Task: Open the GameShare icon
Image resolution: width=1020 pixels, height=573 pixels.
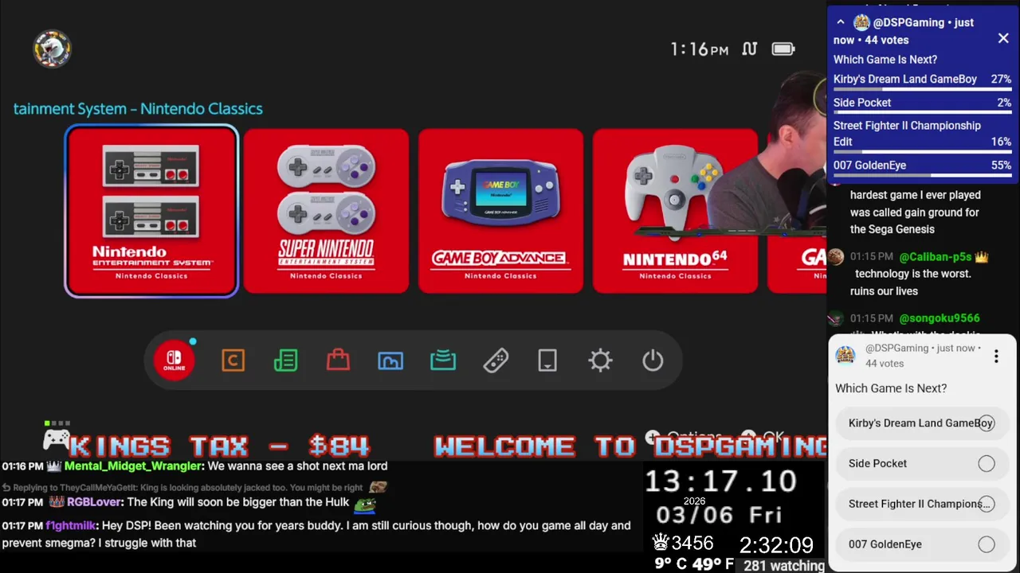Action: (x=443, y=361)
